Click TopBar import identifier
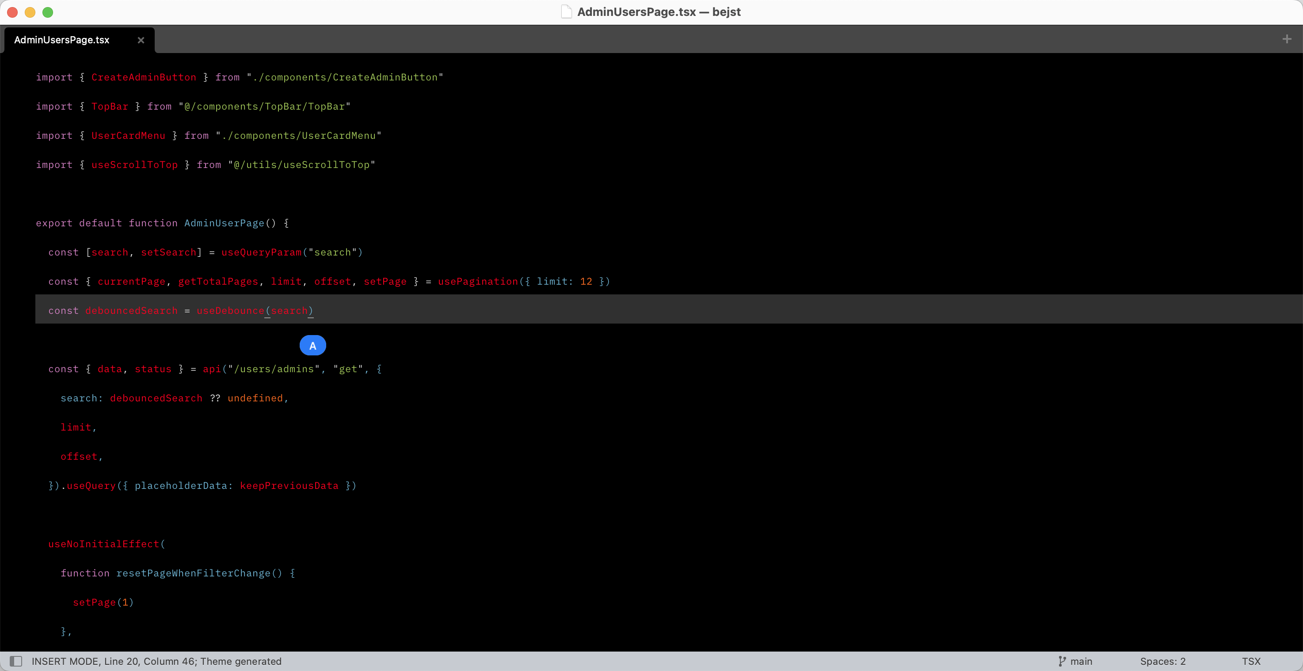 pos(110,107)
